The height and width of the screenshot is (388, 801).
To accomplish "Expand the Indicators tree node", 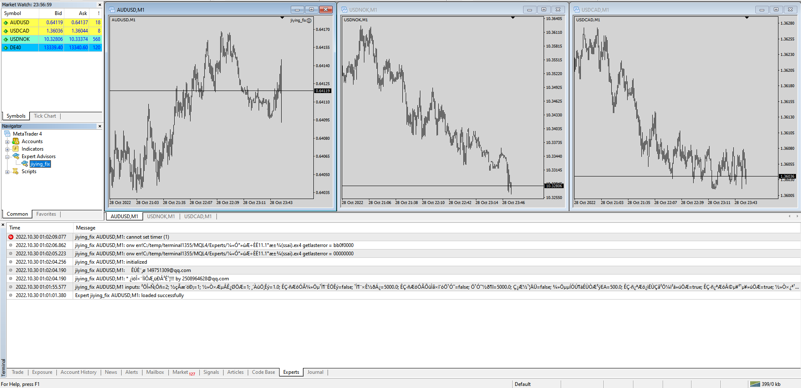I will pyautogui.click(x=7, y=149).
